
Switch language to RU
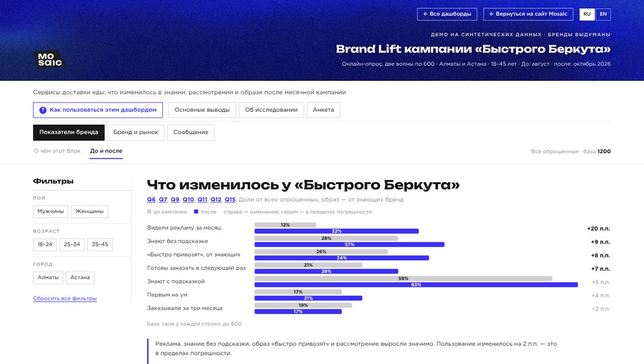point(587,14)
